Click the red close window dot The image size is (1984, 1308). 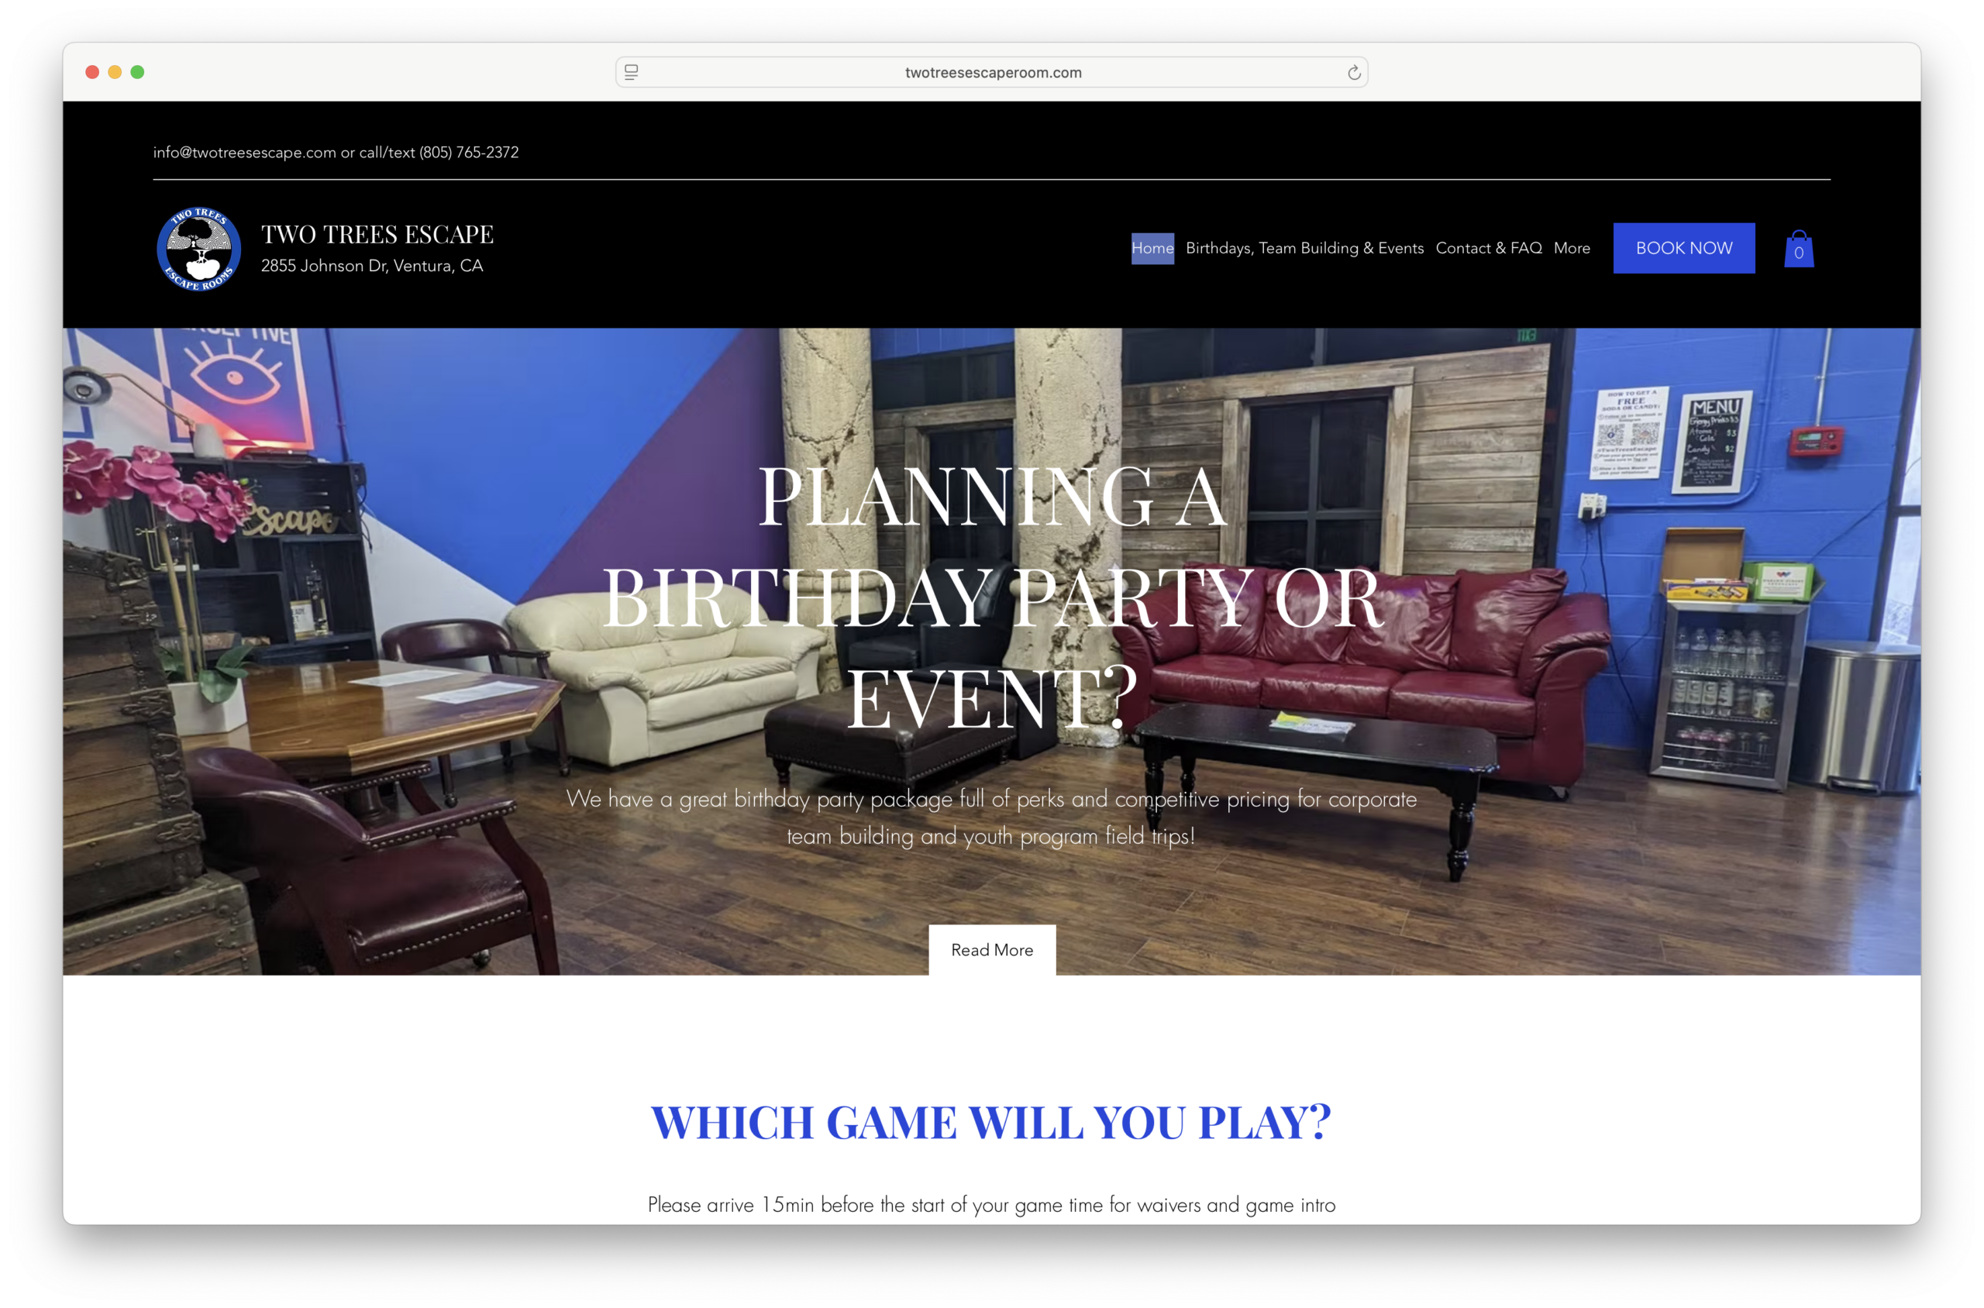[92, 73]
